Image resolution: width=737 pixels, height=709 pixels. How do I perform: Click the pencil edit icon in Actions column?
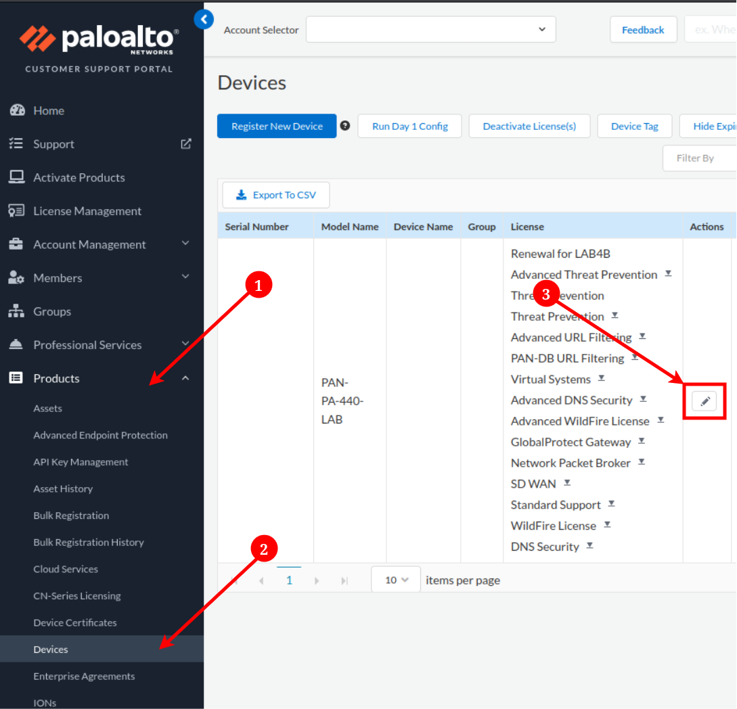click(704, 401)
